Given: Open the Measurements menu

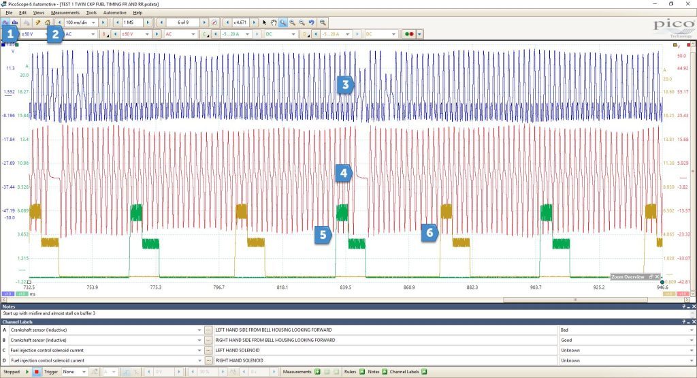Looking at the screenshot, I should (x=65, y=13).
